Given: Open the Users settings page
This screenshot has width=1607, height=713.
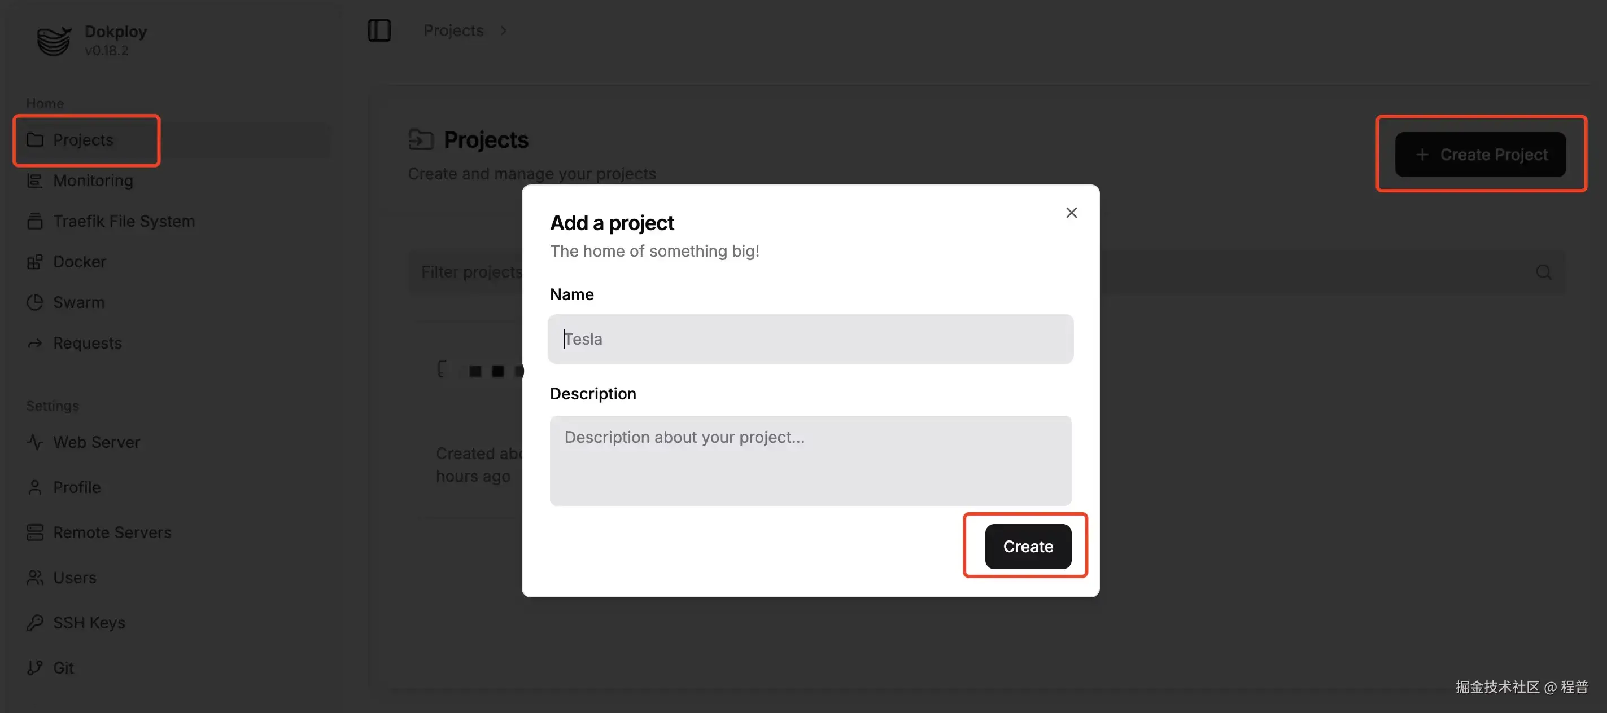Looking at the screenshot, I should (x=74, y=578).
